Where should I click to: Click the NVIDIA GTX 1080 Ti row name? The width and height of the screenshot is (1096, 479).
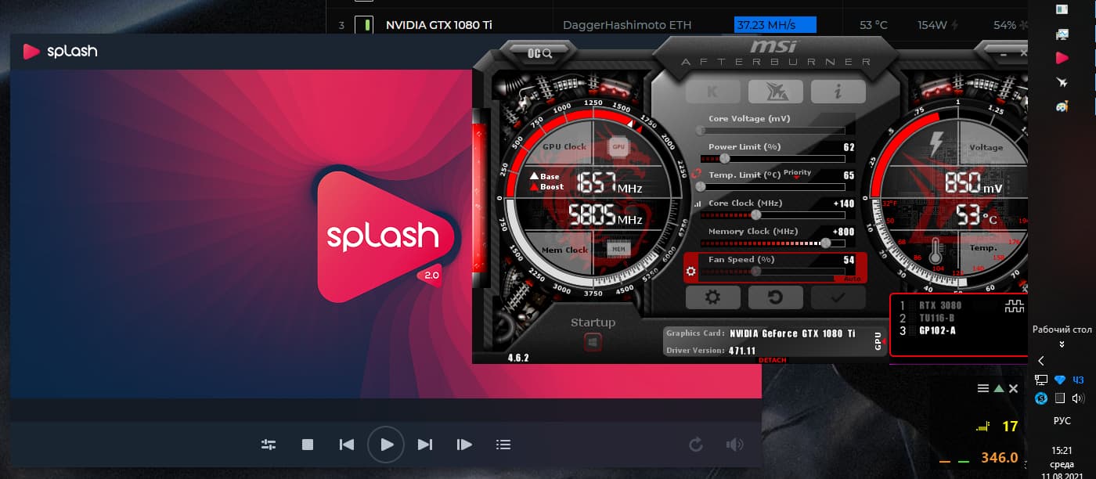pos(439,25)
